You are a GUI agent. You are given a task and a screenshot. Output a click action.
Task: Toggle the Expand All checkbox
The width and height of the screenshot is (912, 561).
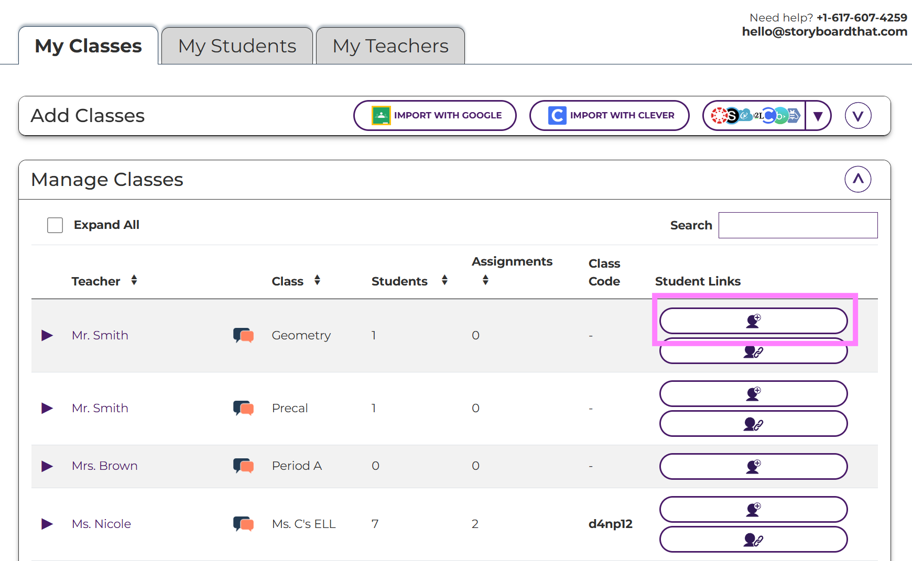(55, 225)
